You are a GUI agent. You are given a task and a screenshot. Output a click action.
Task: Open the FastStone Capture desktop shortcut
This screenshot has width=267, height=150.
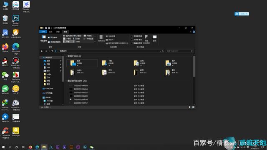(x=16, y=77)
